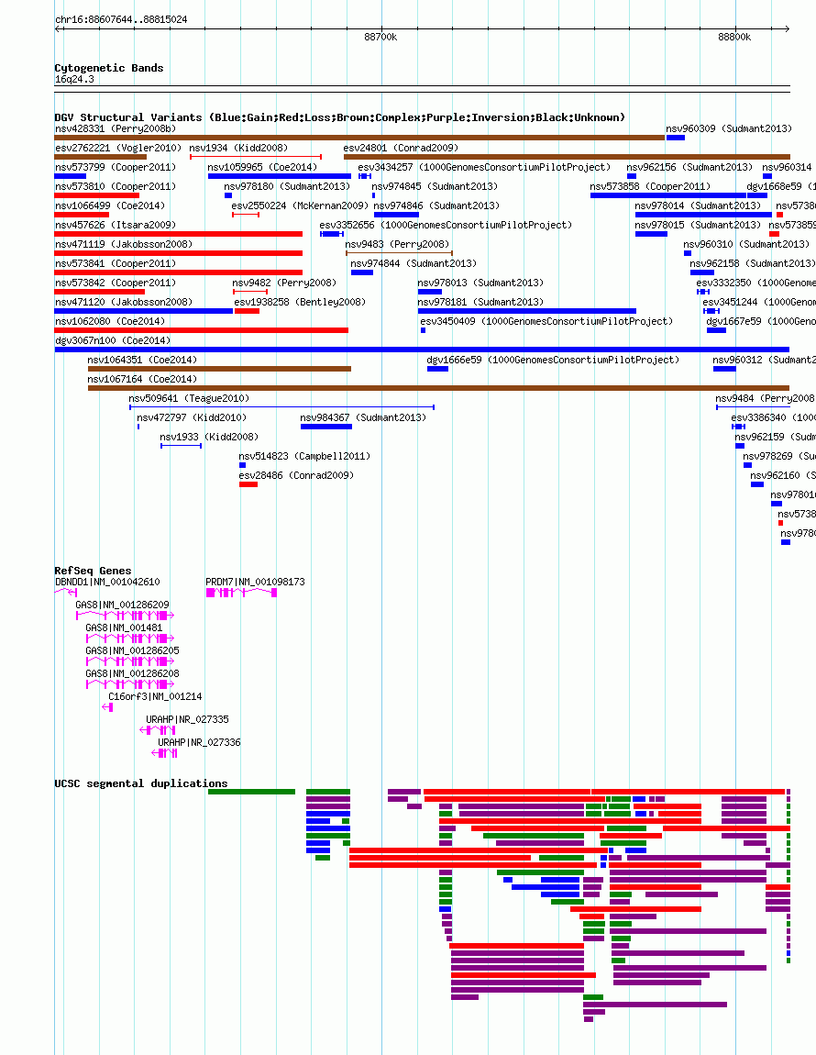Click nsv978015 (Sudmant2013) label
816x1055 pixels.
[698, 225]
